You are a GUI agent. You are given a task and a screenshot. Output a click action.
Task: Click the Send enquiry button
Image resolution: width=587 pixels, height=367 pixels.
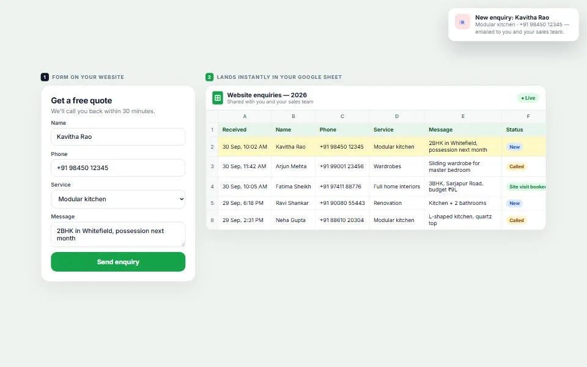point(118,262)
